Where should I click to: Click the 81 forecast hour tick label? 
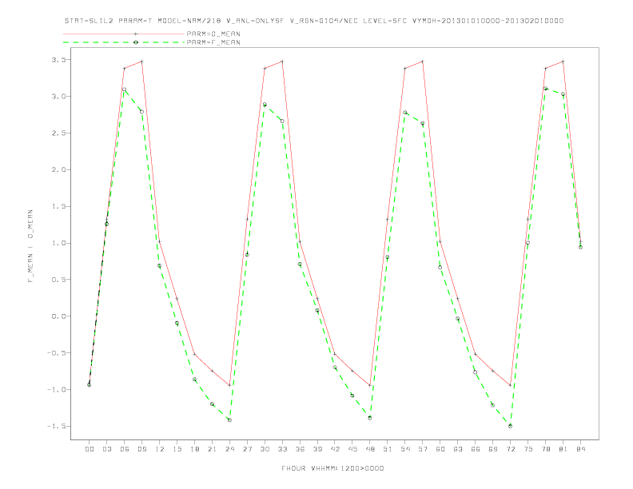(563, 449)
